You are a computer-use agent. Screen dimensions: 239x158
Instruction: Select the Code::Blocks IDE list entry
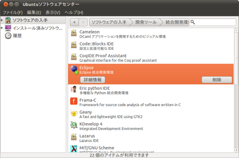point(151,46)
